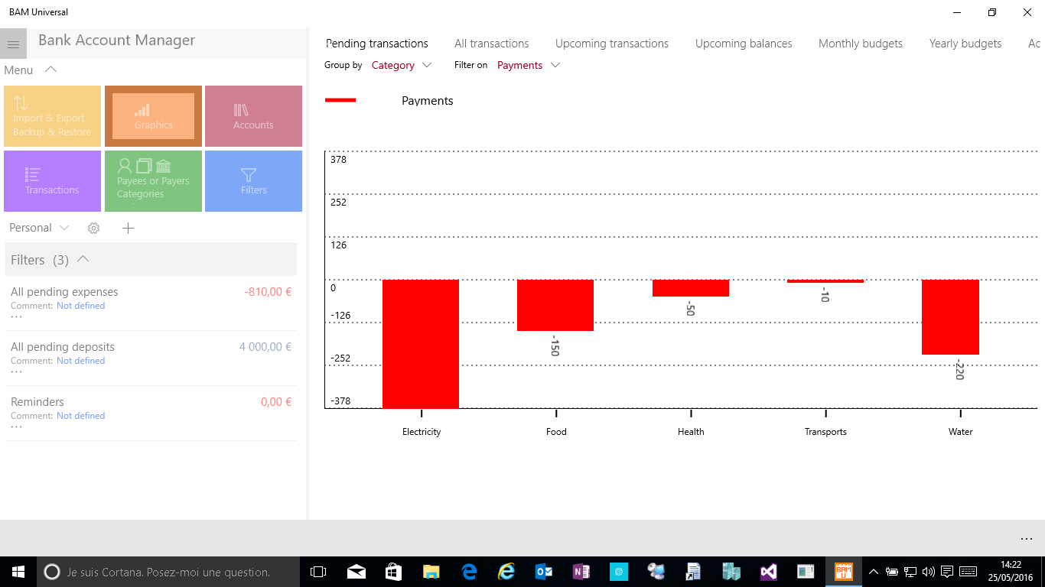The height and width of the screenshot is (587, 1045).
Task: Click the red Payments legend swatch
Action: [x=340, y=100]
